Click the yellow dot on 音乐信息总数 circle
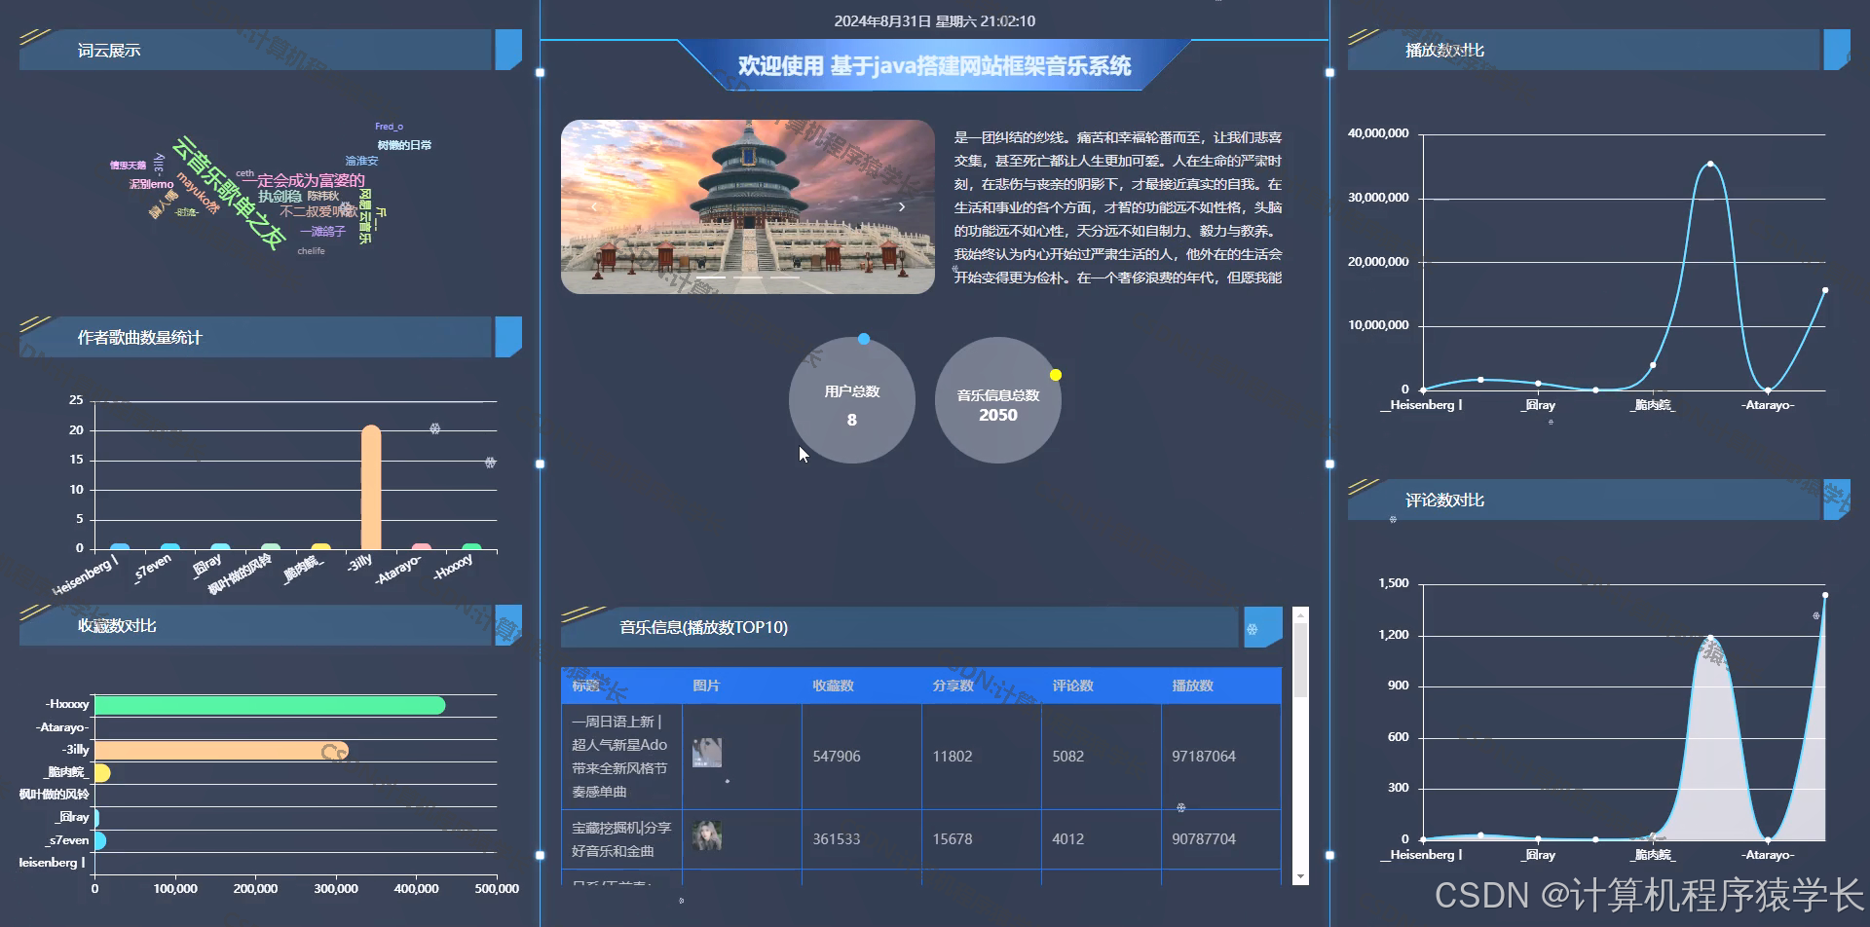The height and width of the screenshot is (927, 1870). click(1056, 375)
